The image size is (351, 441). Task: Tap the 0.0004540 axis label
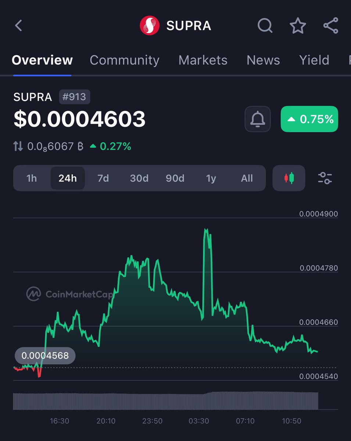pyautogui.click(x=319, y=376)
